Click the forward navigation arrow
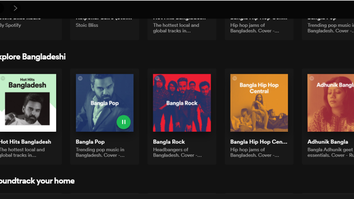This screenshot has width=354, height=199. click(15, 8)
